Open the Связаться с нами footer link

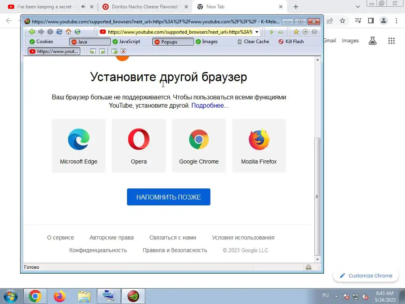click(173, 237)
